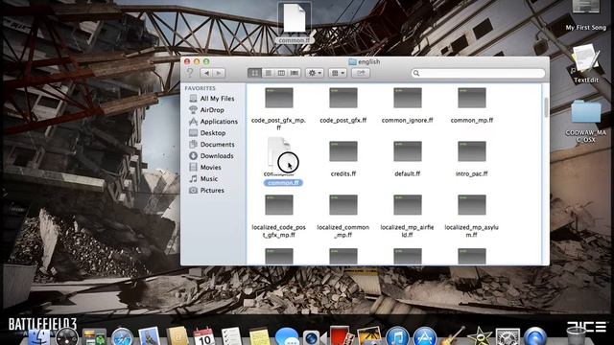This screenshot has height=345, width=614.
Task: Select the common_ignore.ff file icon
Action: [x=407, y=98]
